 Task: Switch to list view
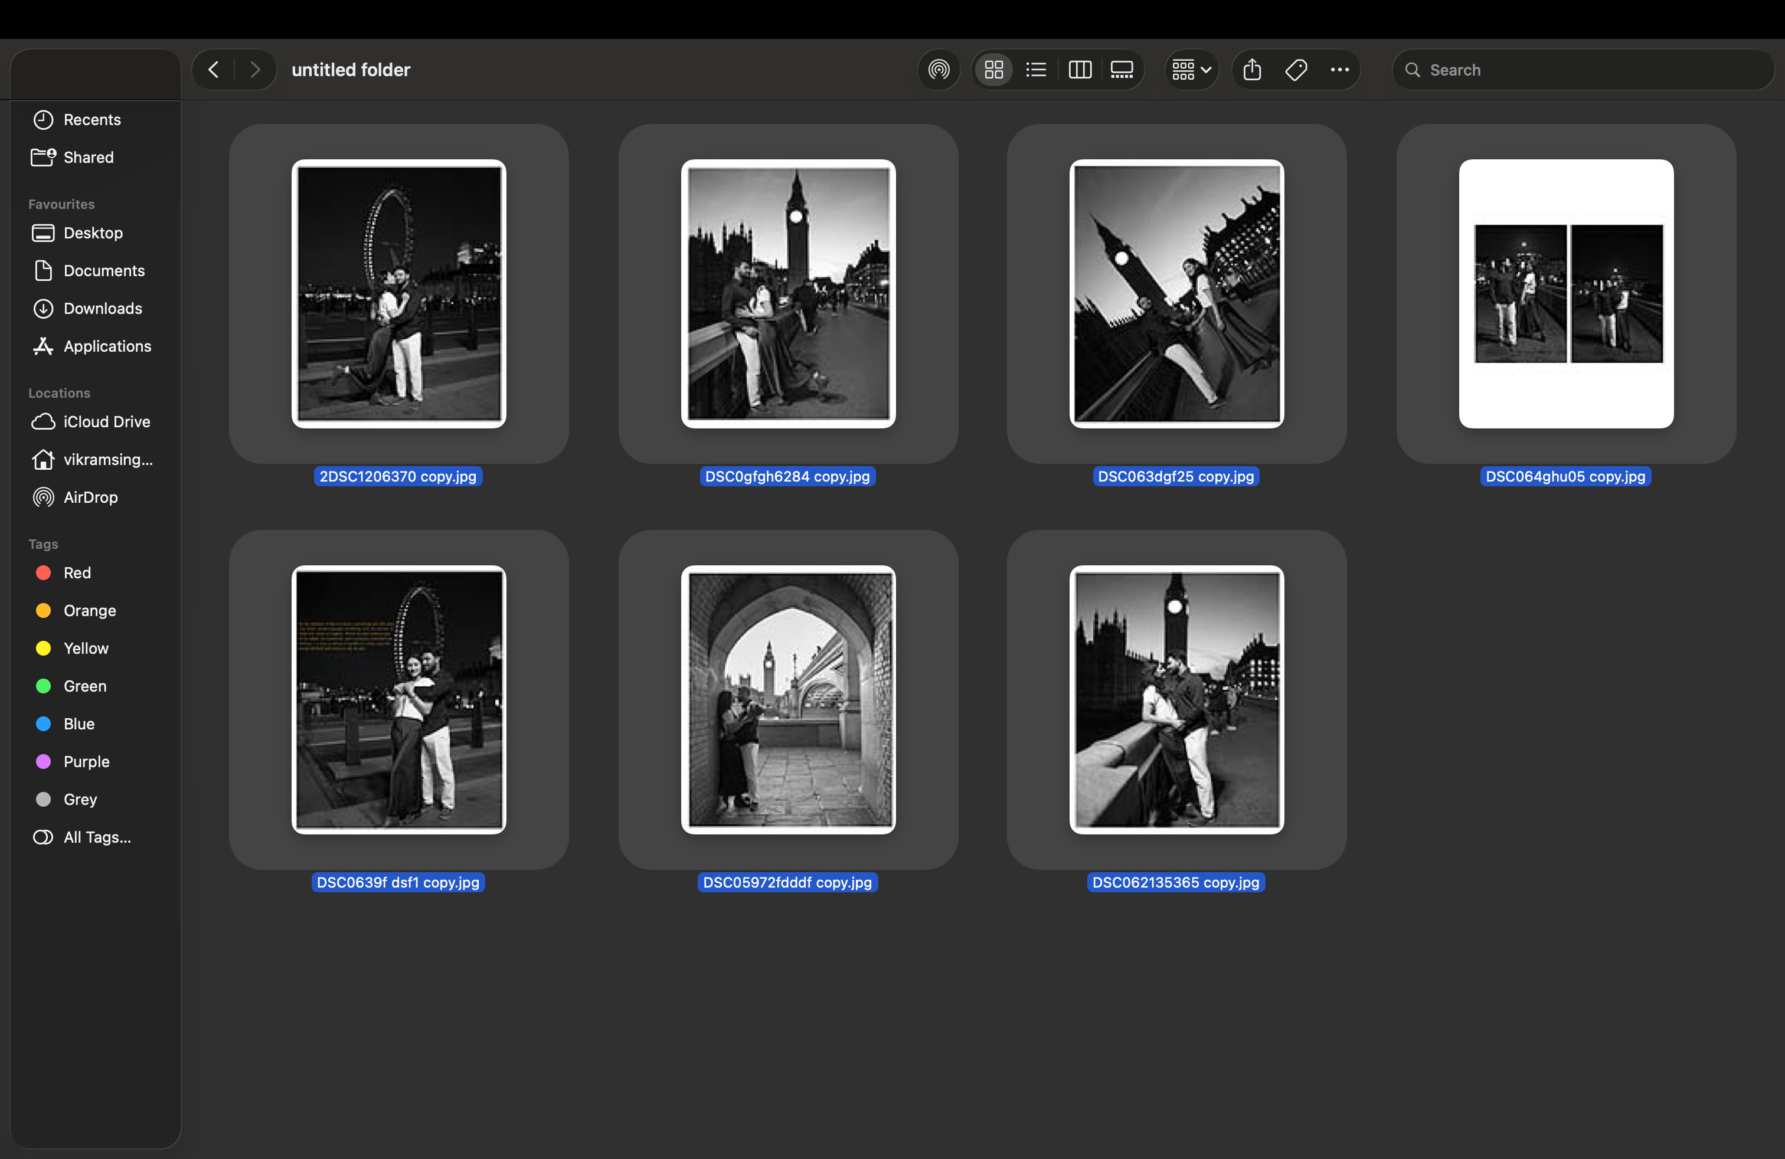tap(1036, 70)
